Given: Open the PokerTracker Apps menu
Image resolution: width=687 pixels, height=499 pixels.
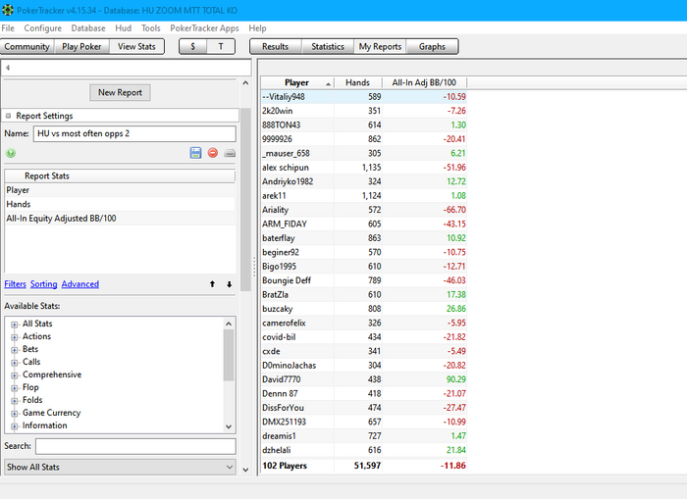Looking at the screenshot, I should (x=204, y=28).
